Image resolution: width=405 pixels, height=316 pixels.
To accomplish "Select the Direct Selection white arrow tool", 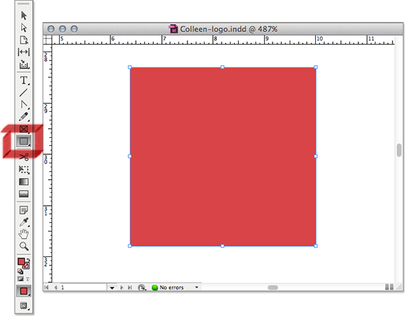I will (24, 27).
